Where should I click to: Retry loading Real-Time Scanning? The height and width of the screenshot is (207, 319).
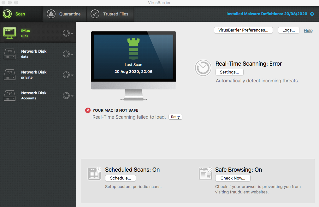point(175,117)
